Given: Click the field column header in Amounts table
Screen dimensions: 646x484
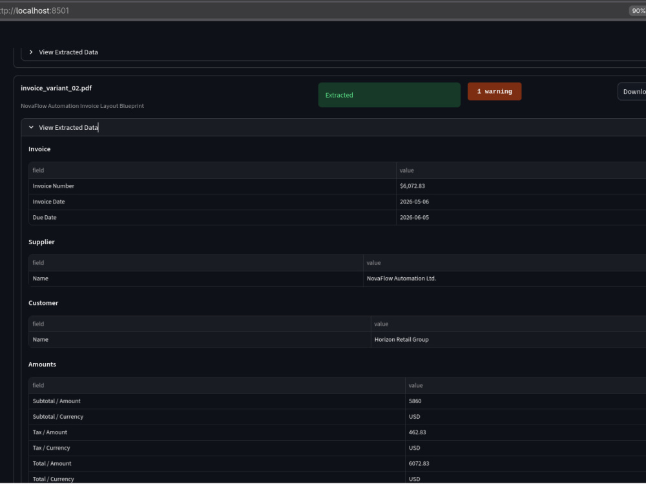Looking at the screenshot, I should tap(216, 386).
